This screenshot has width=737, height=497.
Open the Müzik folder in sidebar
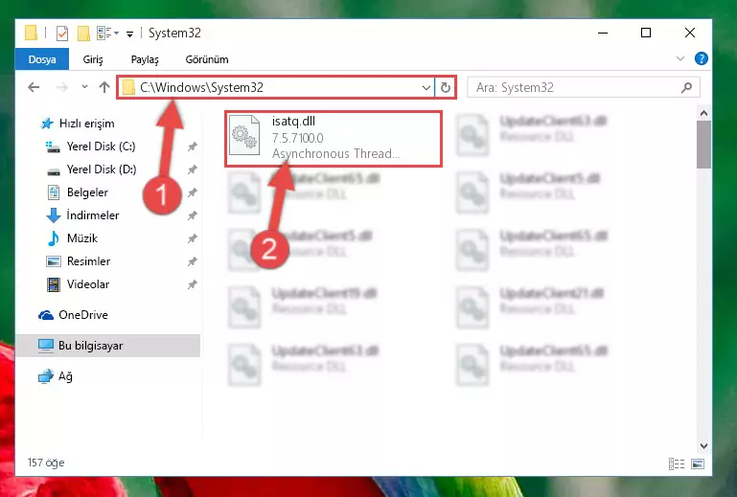click(x=82, y=238)
